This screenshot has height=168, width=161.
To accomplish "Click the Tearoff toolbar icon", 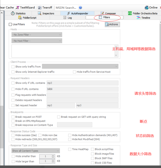I will coord(40,8).
